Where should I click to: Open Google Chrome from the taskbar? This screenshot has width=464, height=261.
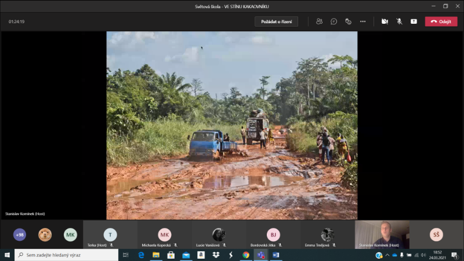click(x=246, y=255)
